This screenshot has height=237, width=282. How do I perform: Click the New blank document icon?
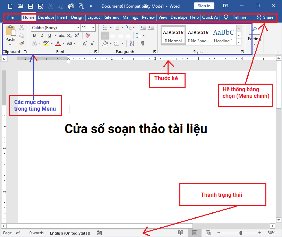click(x=10, y=6)
